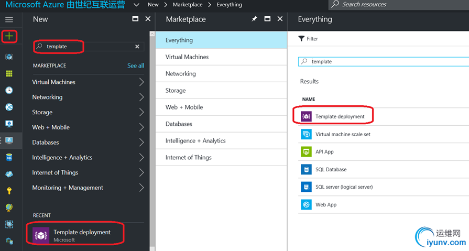469x251 pixels.
Task: Open the cloud services gear icon in sidebar
Action: pos(9,174)
